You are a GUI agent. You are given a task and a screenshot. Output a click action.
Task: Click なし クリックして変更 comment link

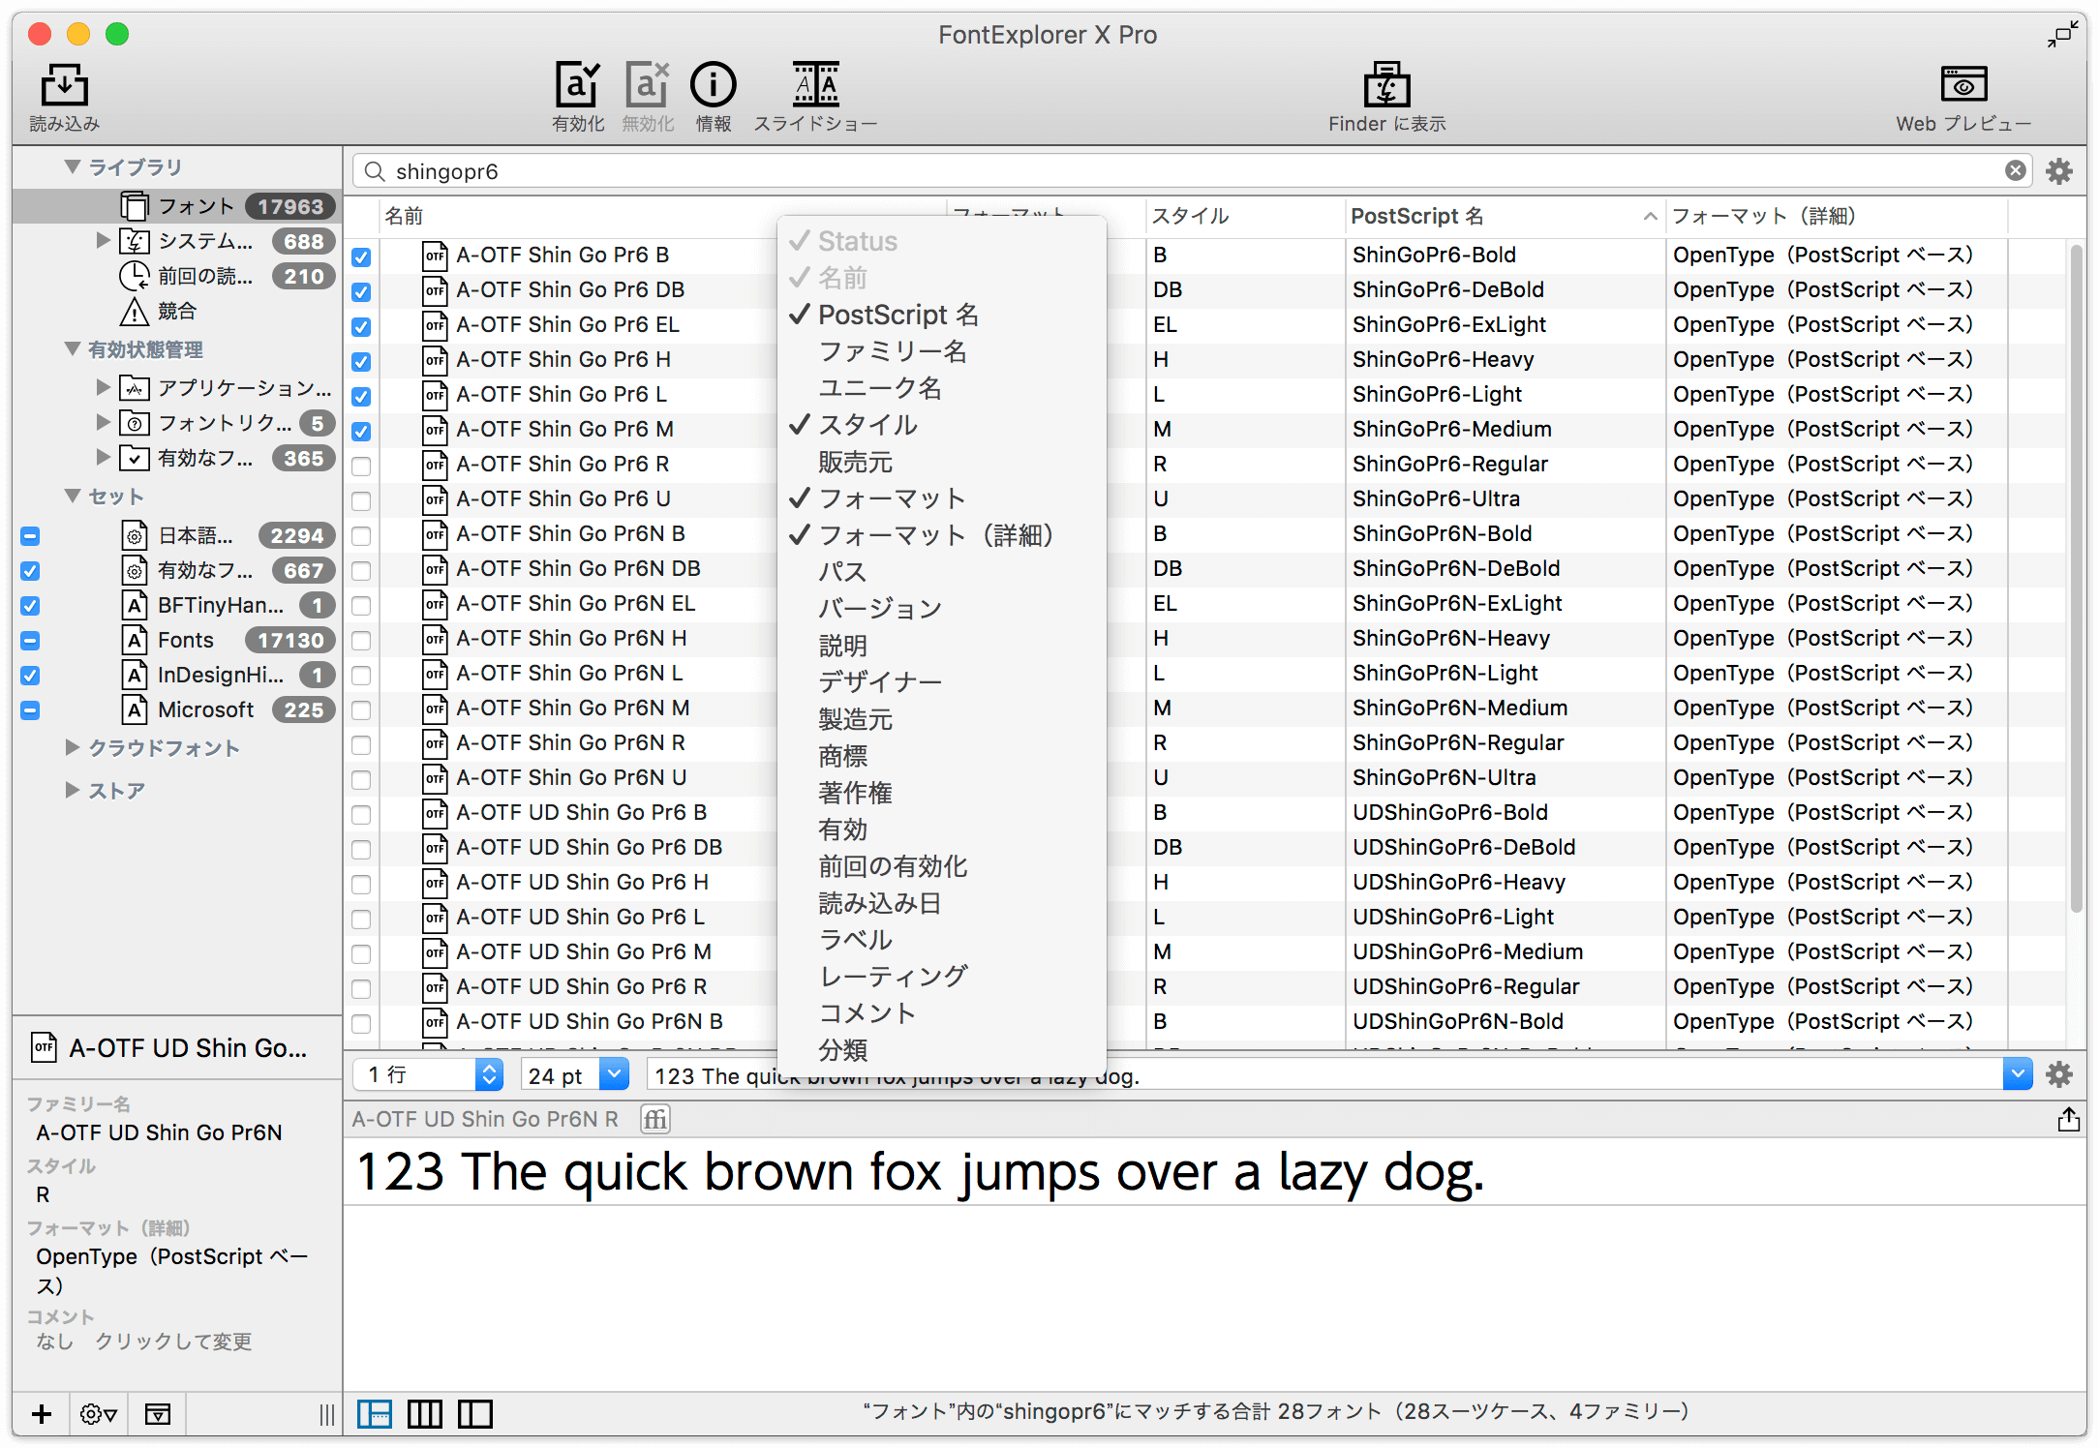(144, 1342)
